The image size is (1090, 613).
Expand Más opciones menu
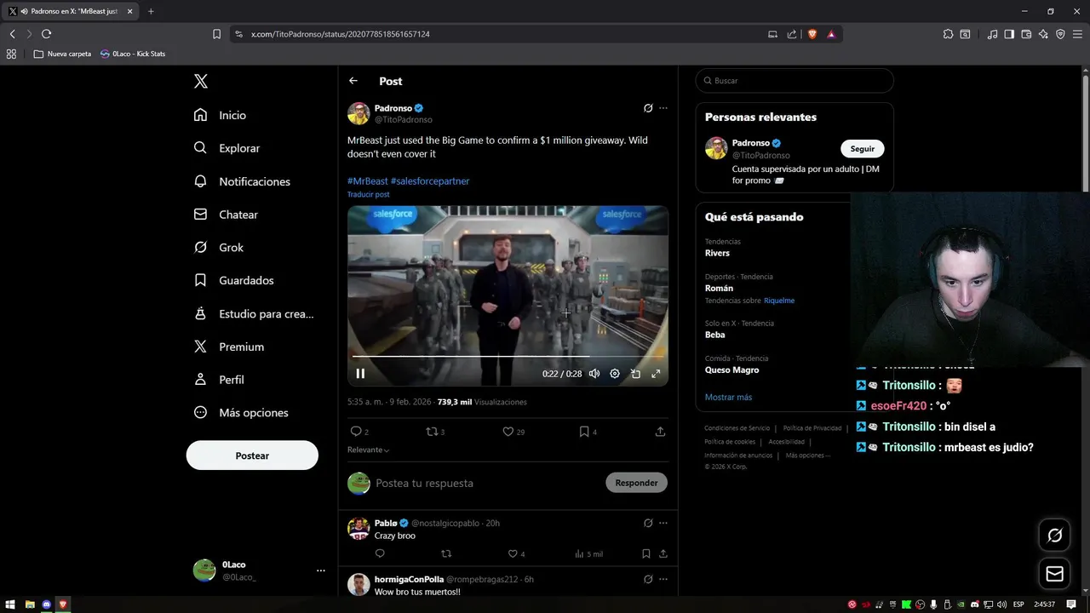tap(241, 413)
